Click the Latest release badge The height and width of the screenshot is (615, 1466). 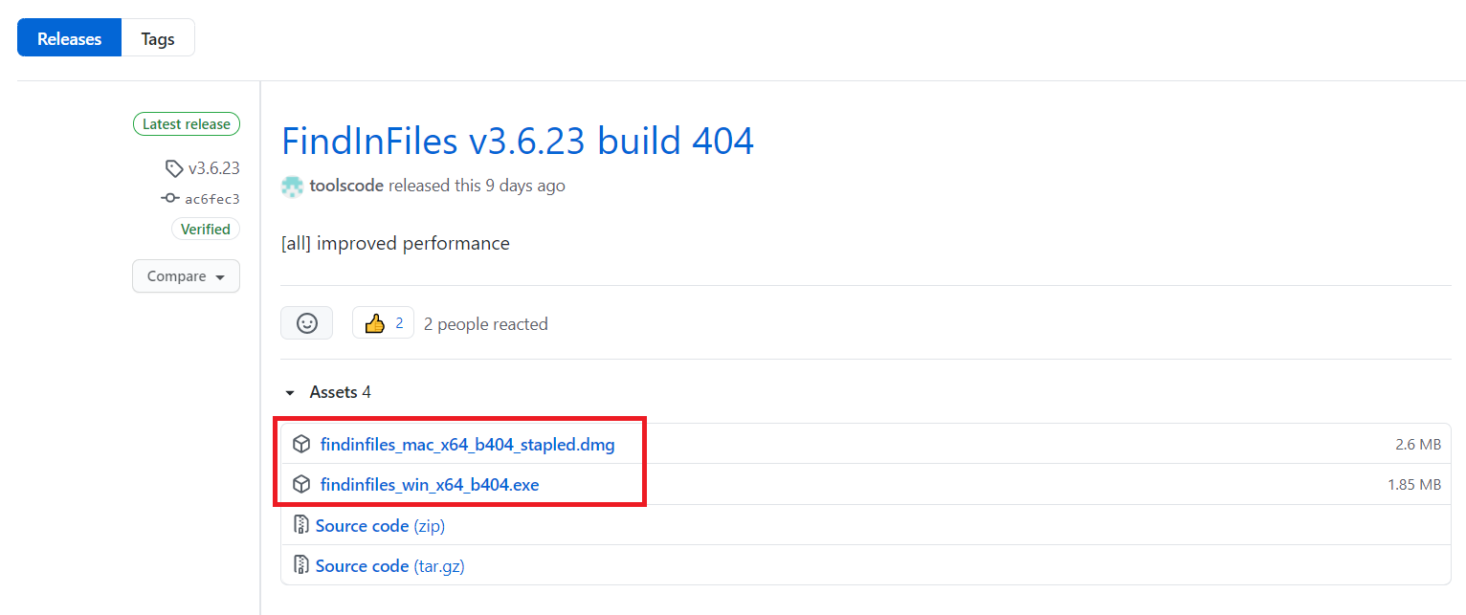click(x=187, y=124)
